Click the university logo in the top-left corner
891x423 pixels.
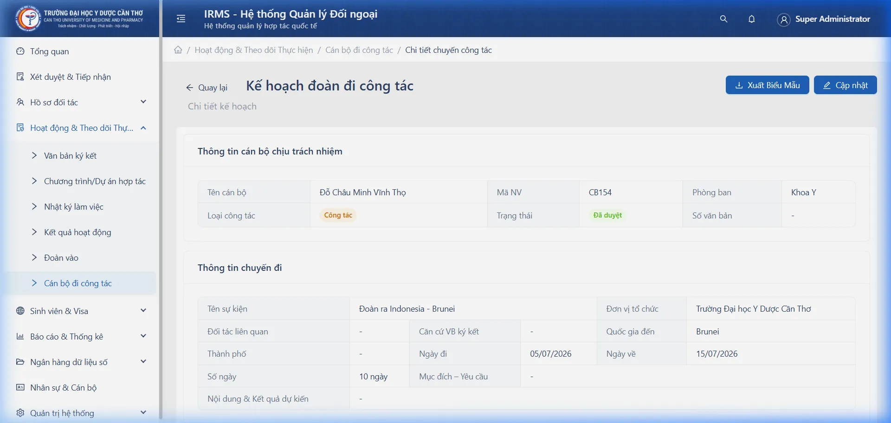coord(29,19)
